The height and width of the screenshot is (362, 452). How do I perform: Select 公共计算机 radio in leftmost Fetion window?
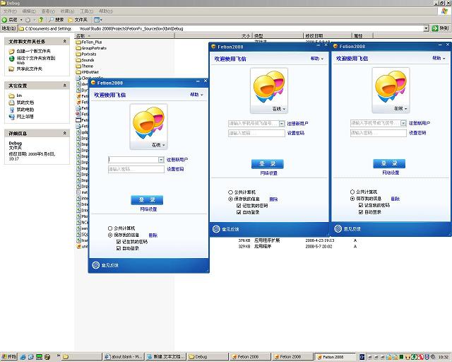coord(110,228)
